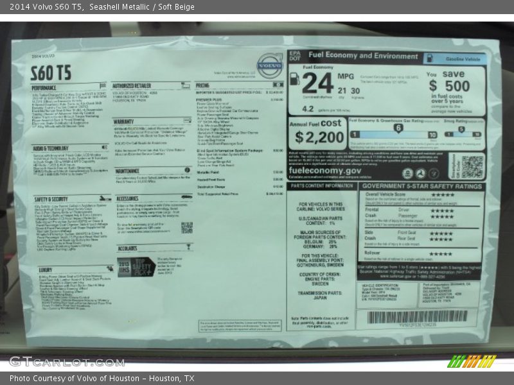Click the '30' highway MPG value
The width and height of the screenshot is (514, 385).
click(x=355, y=90)
